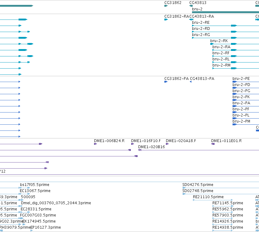Click the RE14938.5prime EST label
The width and height of the screenshot is (259, 232).
(x=228, y=227)
